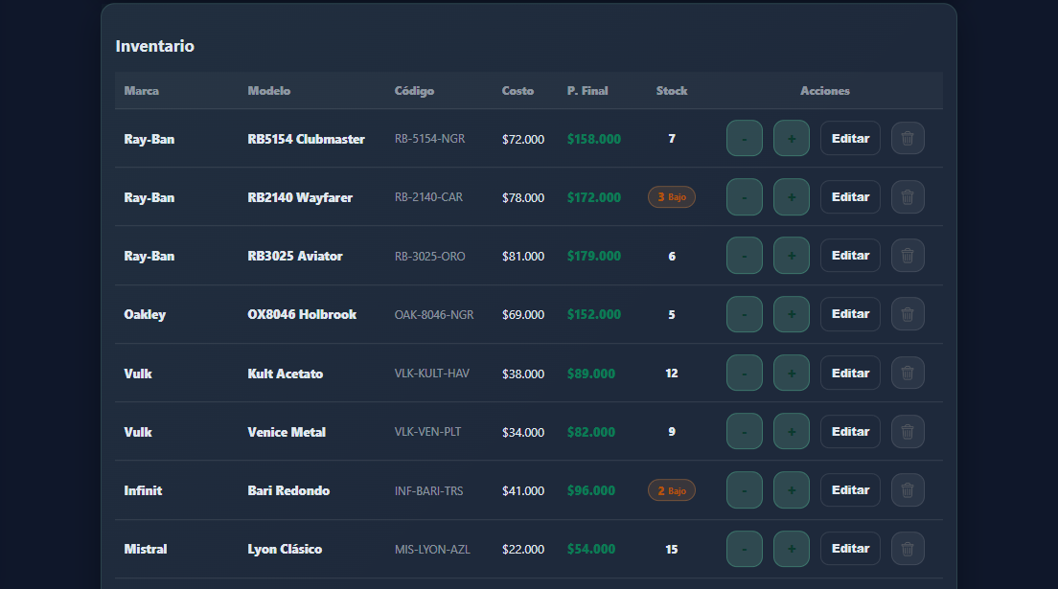Delete OX8046 Holbrook with trash icon

pyautogui.click(x=908, y=314)
